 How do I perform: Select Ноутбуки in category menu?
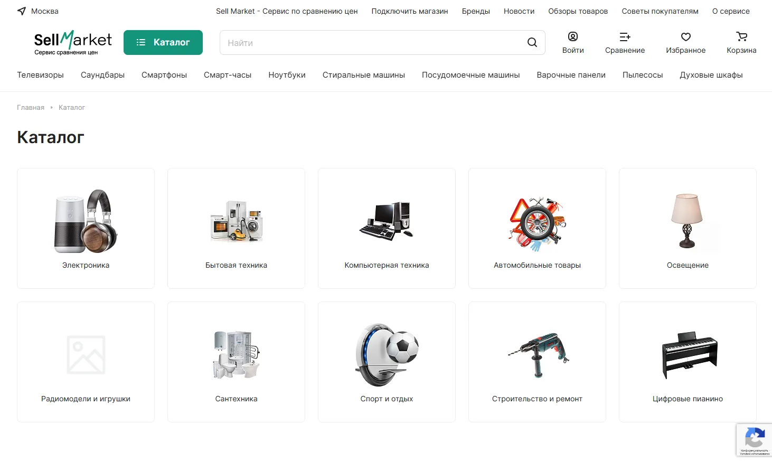tap(287, 75)
